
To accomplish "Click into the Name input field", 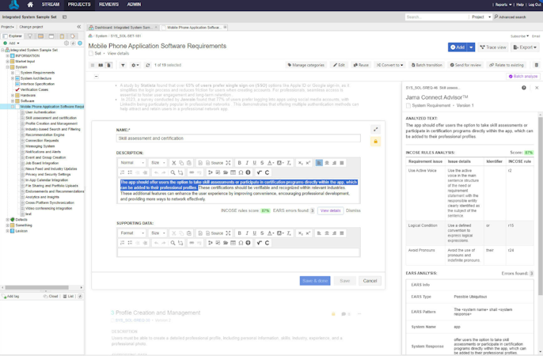I will (x=238, y=138).
